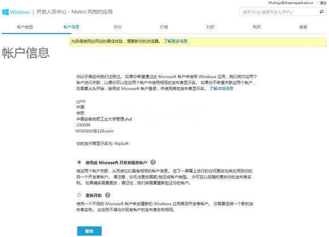Image resolution: width=329 pixels, height=237 pixels.
Task: Click the 退出 sign-out link
Action: (x=323, y=3)
